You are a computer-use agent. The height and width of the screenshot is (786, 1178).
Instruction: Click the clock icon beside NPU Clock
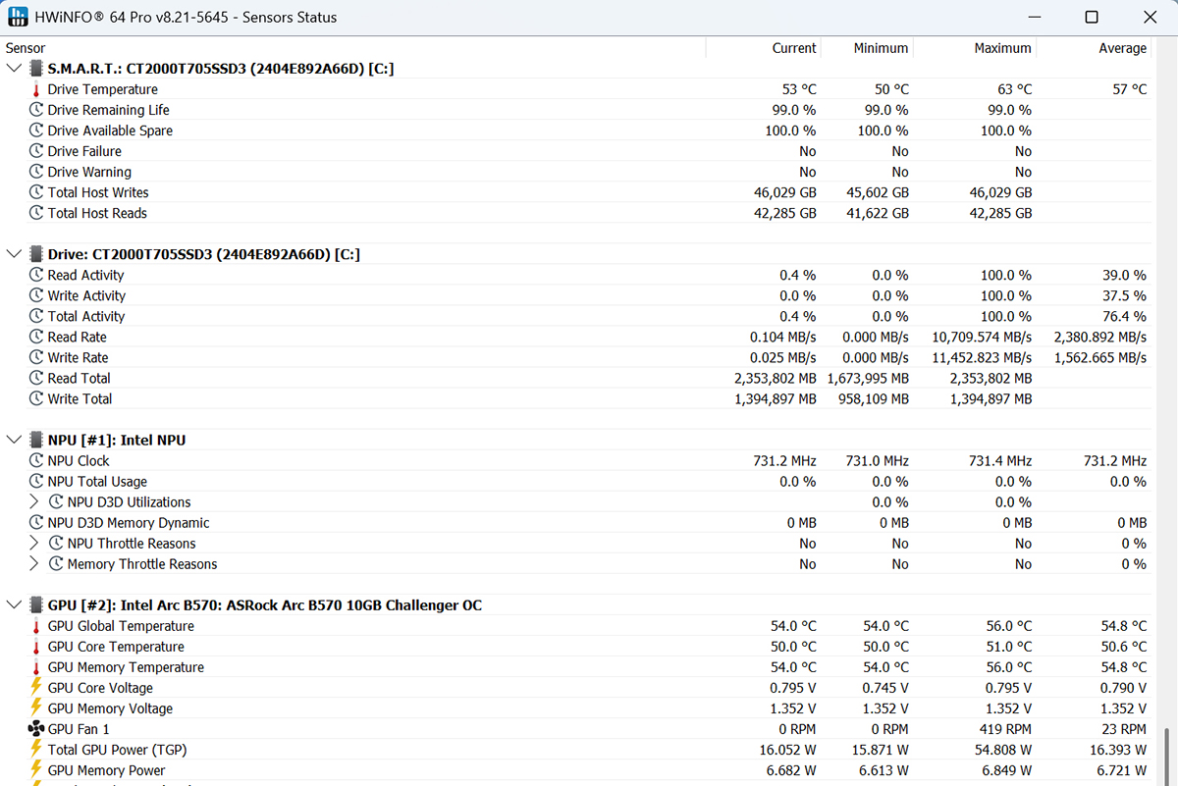(36, 460)
